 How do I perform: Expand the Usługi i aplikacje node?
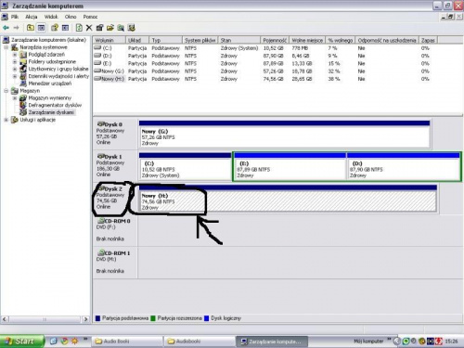[6, 120]
